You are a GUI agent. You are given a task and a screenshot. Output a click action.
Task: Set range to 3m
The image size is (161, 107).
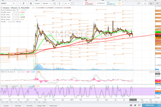pyautogui.click(x=16, y=102)
